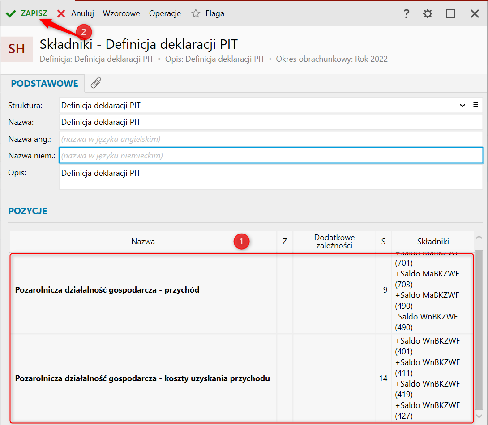Cancel changes via the Anuluj label
The width and height of the screenshot is (488, 425).
click(x=82, y=13)
